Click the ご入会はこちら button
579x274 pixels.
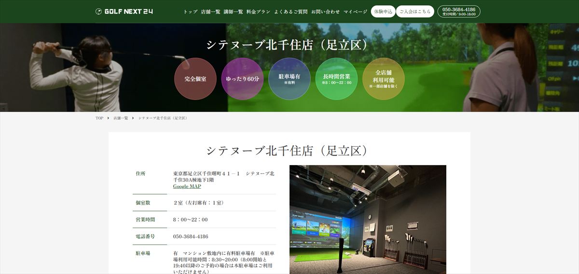point(415,12)
